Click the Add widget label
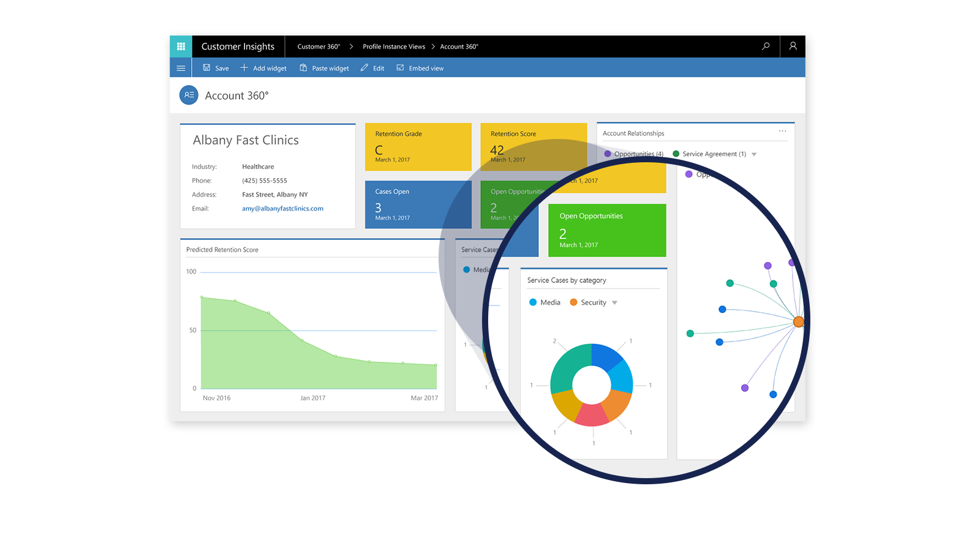Screen dimensions: 980x551 coord(269,69)
